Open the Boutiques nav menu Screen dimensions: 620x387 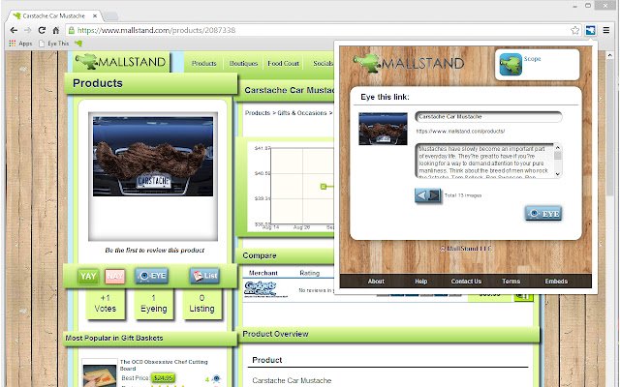(x=243, y=63)
